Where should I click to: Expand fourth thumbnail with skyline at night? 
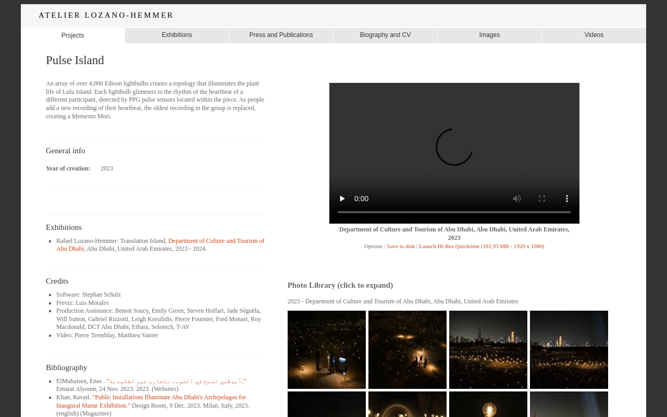click(569, 350)
